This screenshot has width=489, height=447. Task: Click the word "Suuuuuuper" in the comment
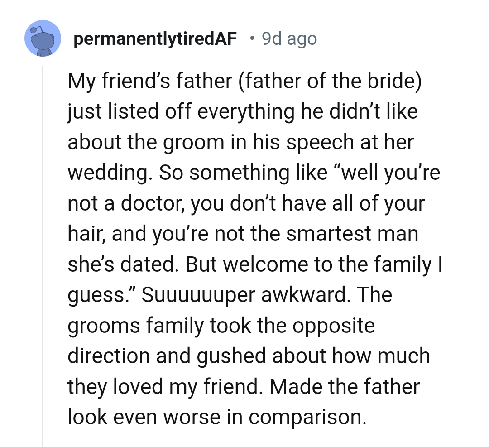click(x=198, y=294)
